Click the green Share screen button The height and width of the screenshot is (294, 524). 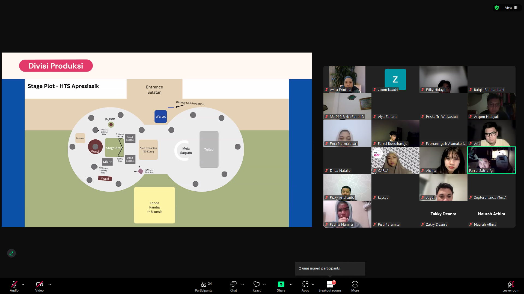coord(281,286)
